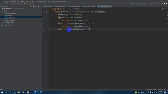Image resolution: width=168 pixels, height=94 pixels.
Task: Open the View menu
Action: pos(10,1)
